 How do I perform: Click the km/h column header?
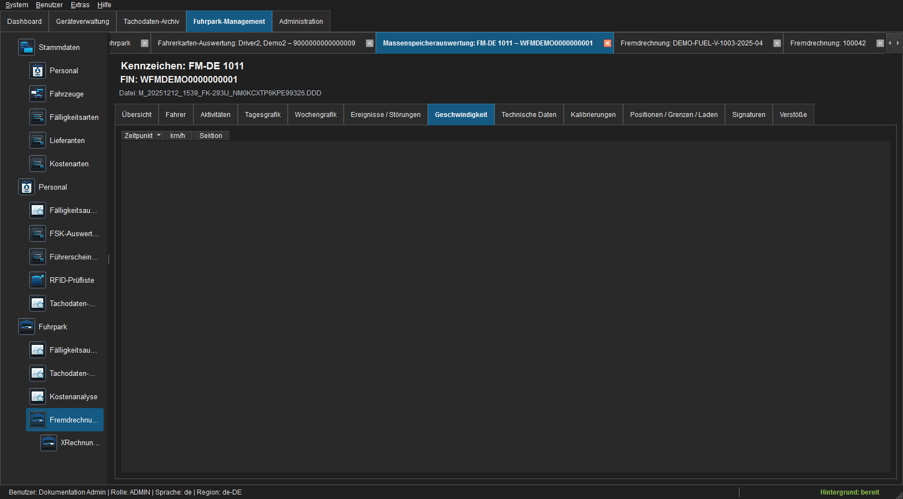[x=177, y=136]
